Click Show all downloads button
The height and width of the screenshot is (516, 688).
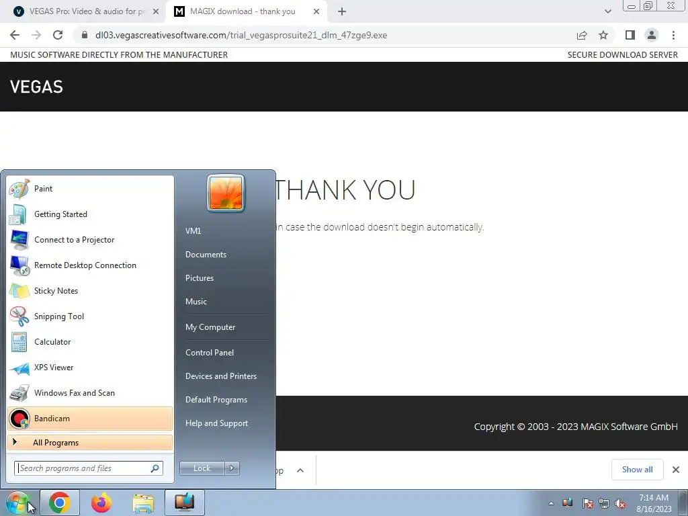(x=637, y=470)
